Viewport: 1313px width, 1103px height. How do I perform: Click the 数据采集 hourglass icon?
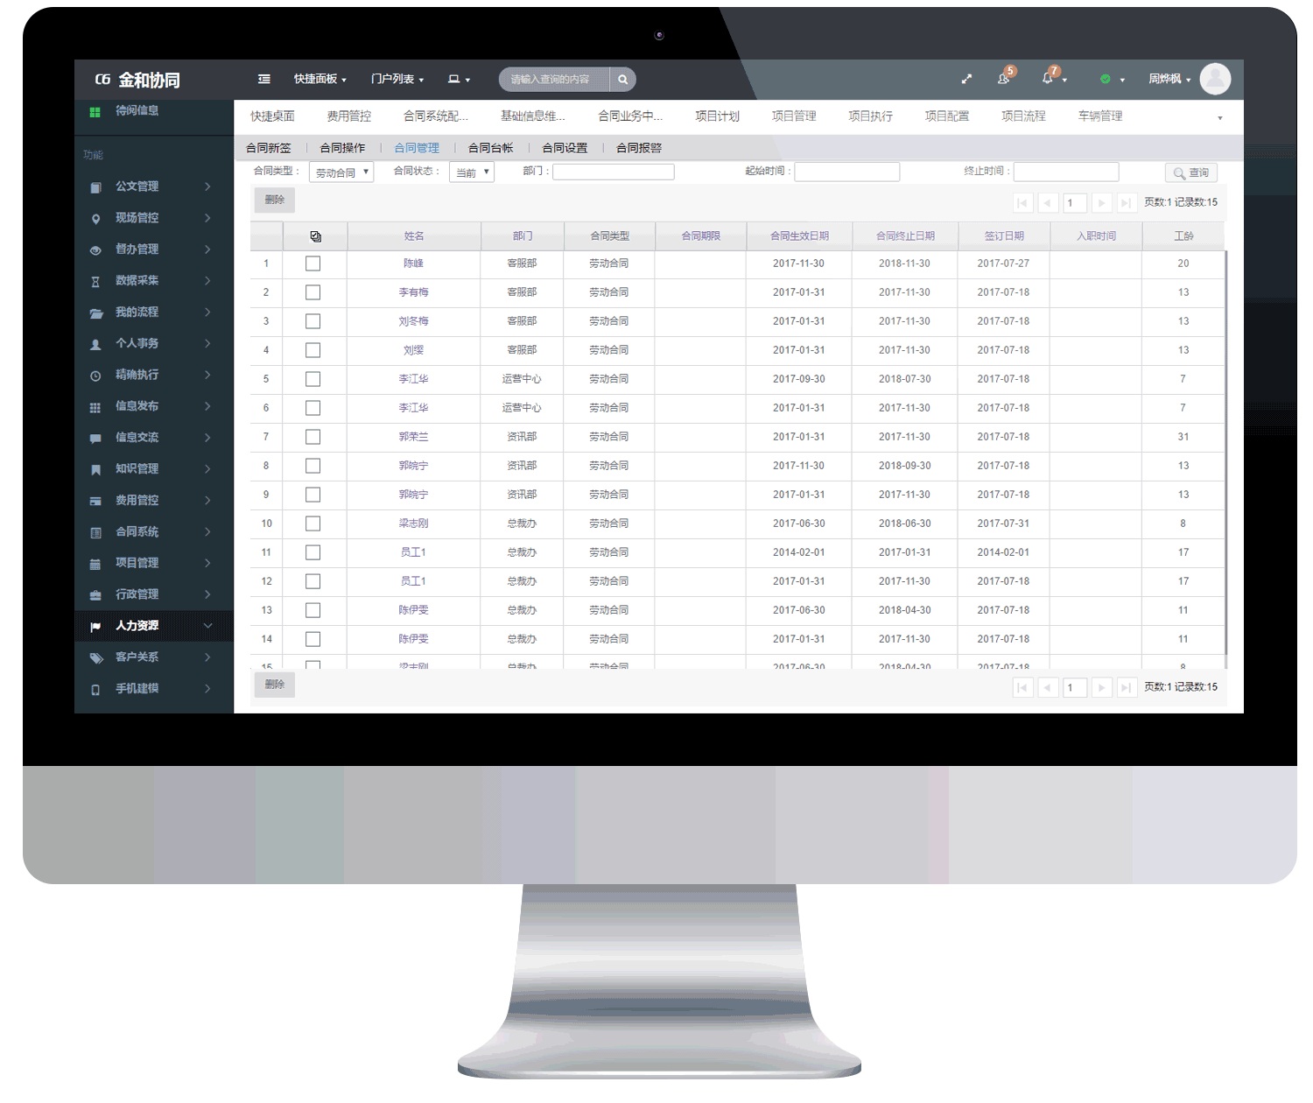click(95, 281)
